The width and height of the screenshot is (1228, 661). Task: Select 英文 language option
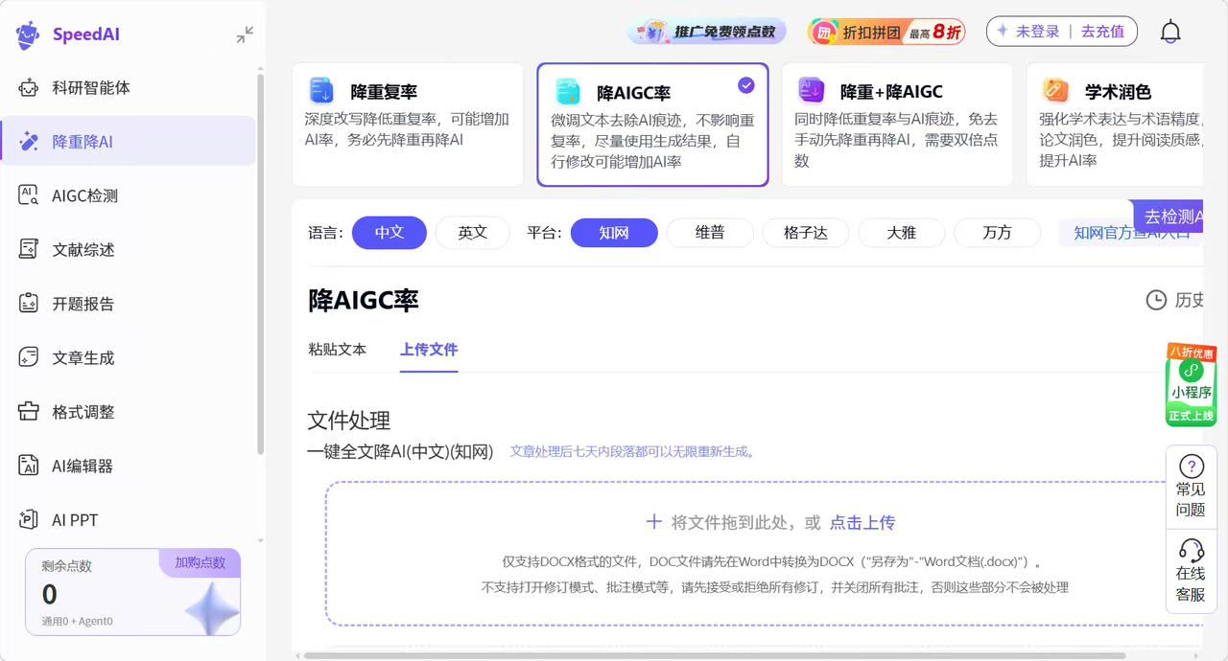(472, 233)
